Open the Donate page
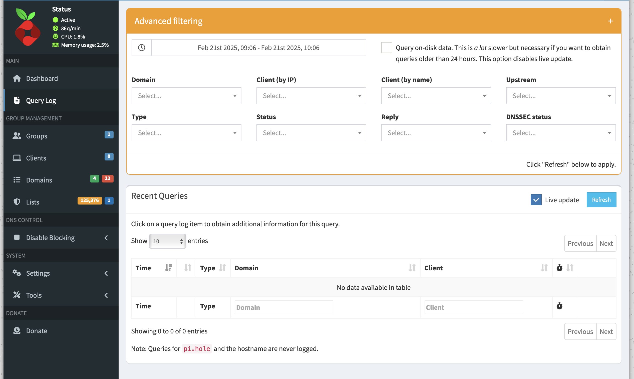 (x=61, y=330)
